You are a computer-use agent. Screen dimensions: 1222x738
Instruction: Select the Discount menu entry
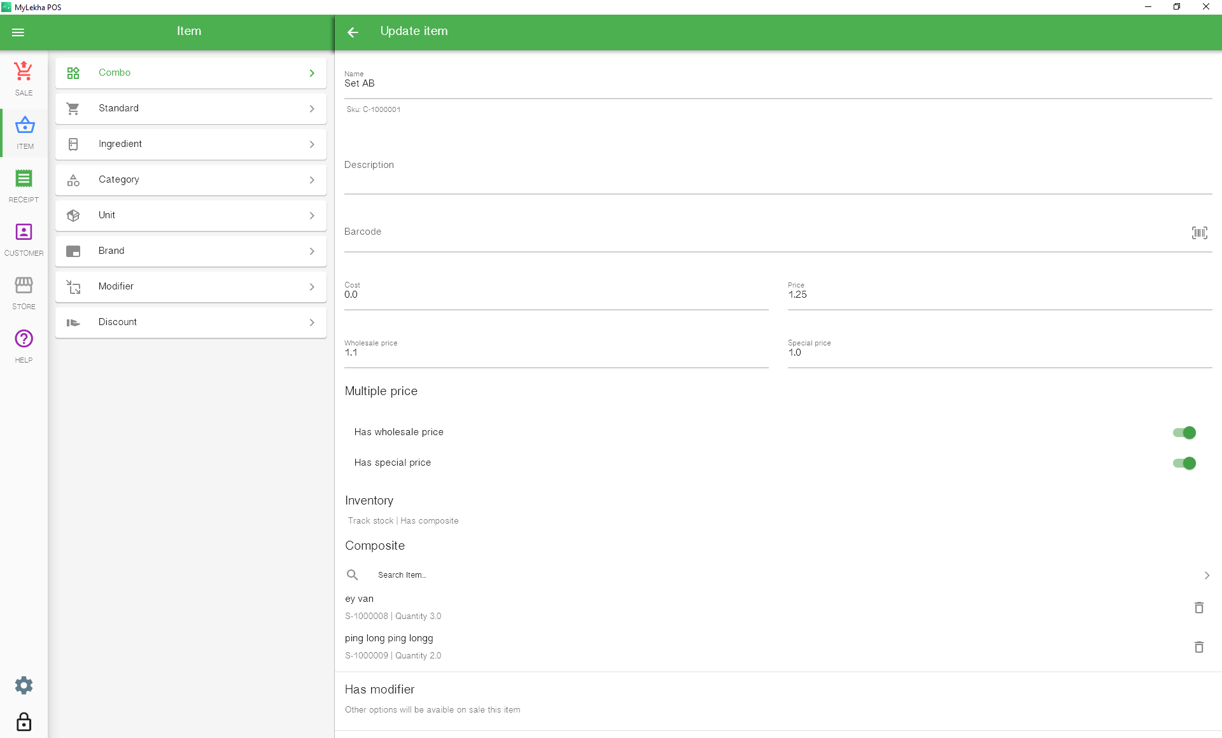[x=191, y=323]
